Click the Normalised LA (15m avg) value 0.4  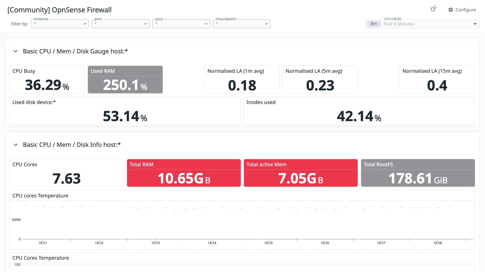(437, 85)
